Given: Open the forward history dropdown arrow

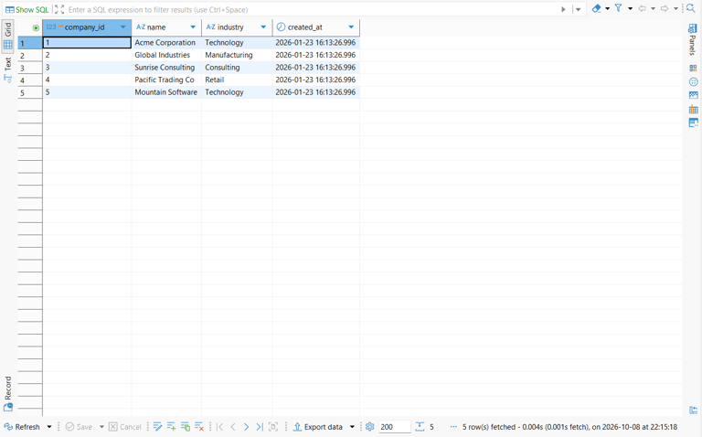Looking at the screenshot, I should point(675,8).
